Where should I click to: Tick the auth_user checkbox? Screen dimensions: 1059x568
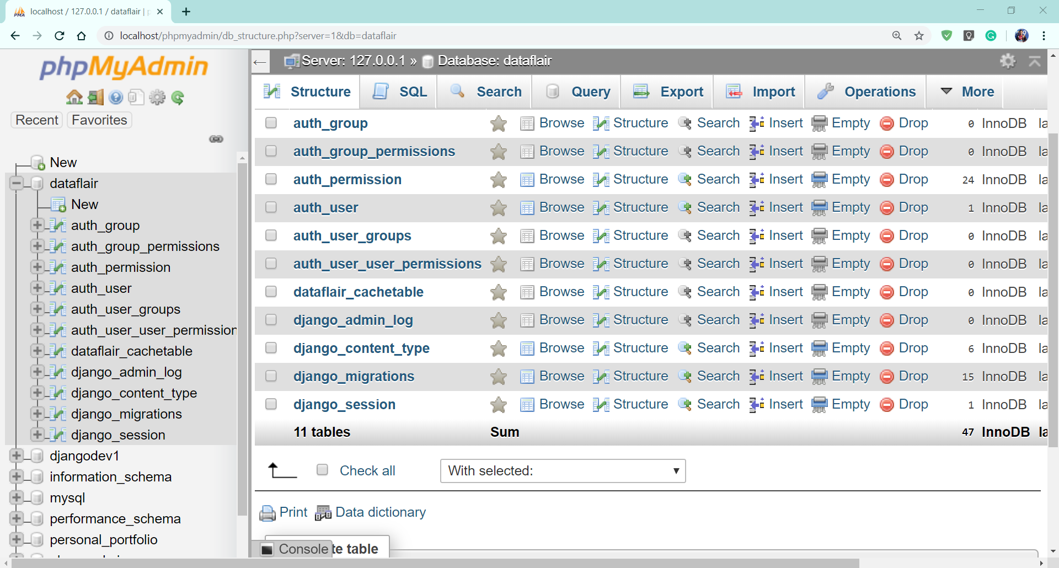click(x=271, y=207)
